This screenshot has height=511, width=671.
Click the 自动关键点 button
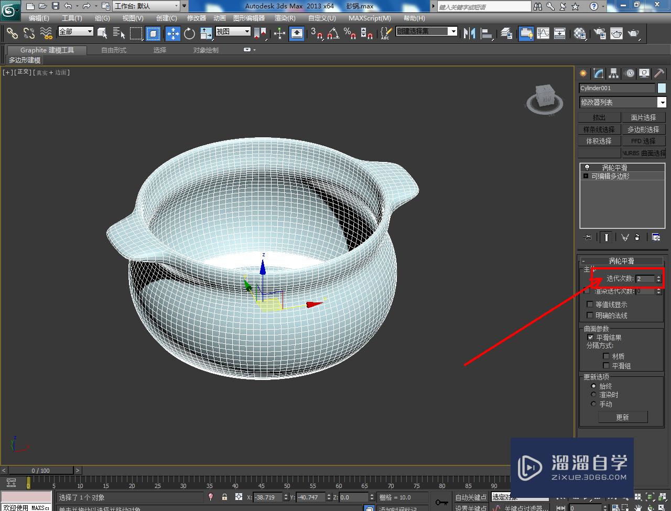(x=471, y=497)
